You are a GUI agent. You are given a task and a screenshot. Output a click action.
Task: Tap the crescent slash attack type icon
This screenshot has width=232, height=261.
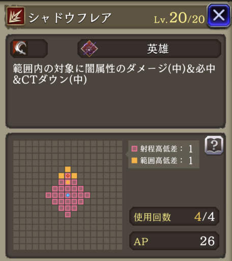pyautogui.click(x=20, y=48)
